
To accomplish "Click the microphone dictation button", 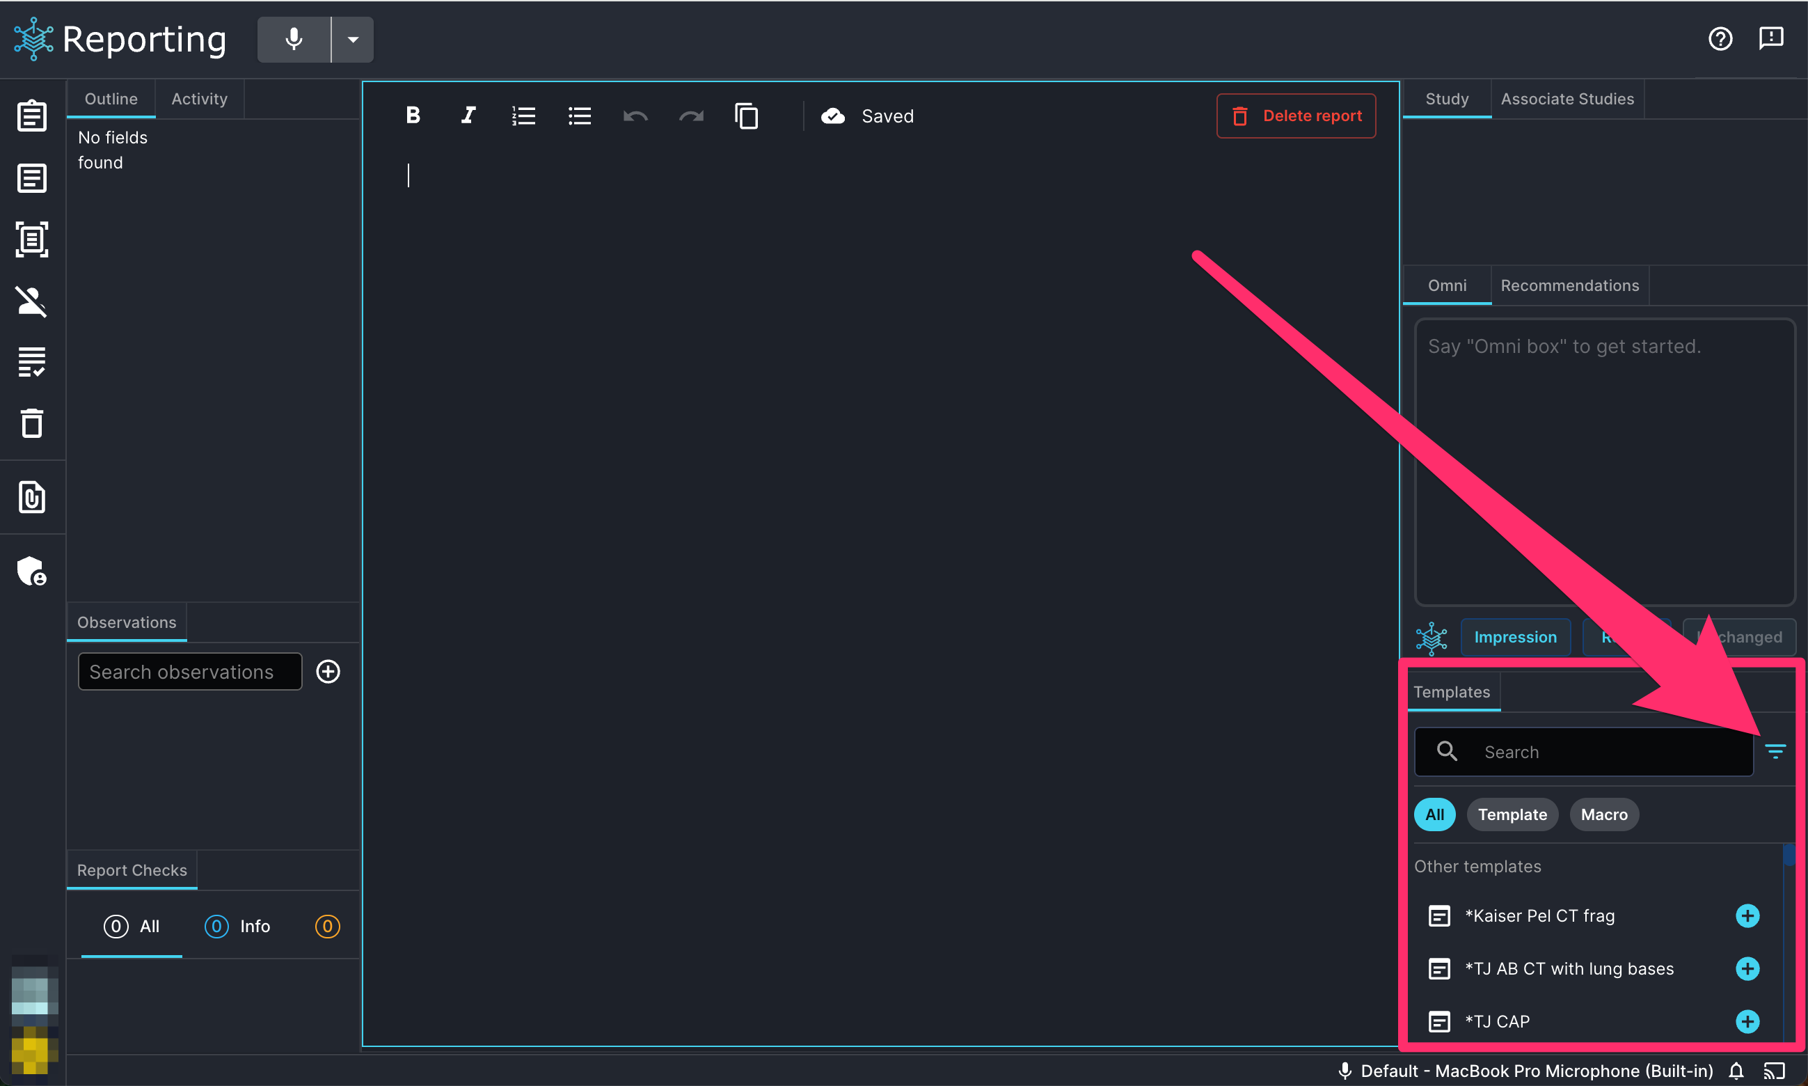I will (294, 39).
